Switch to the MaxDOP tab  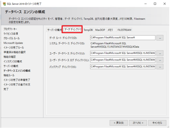point(100,30)
